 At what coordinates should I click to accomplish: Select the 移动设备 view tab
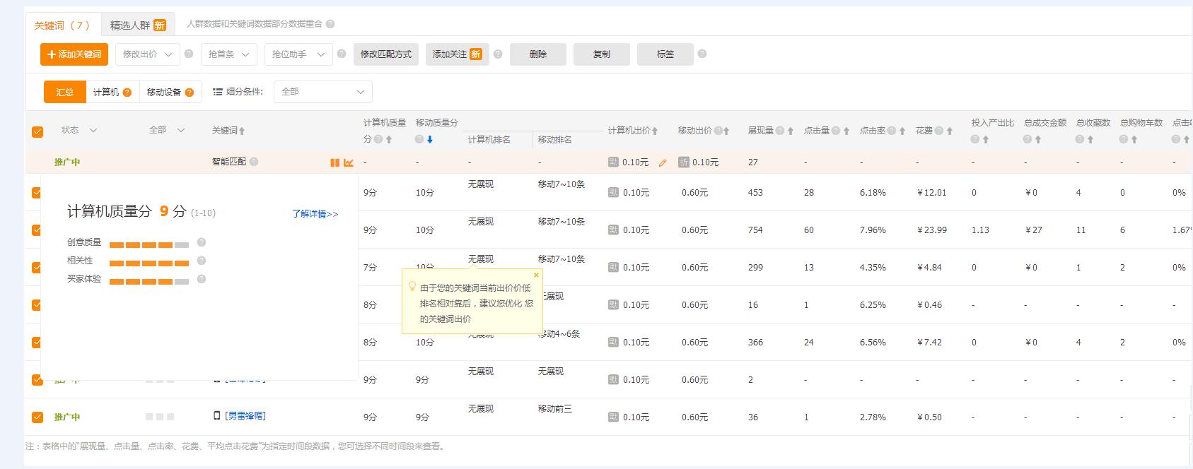[170, 93]
